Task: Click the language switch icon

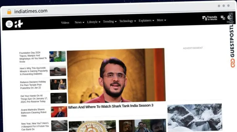Action: point(223,18)
